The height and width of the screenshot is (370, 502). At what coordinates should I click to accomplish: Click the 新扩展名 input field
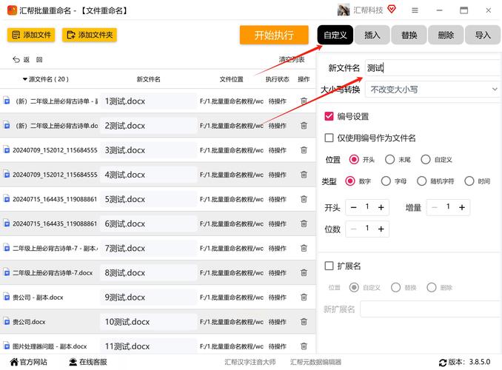tap(430, 309)
